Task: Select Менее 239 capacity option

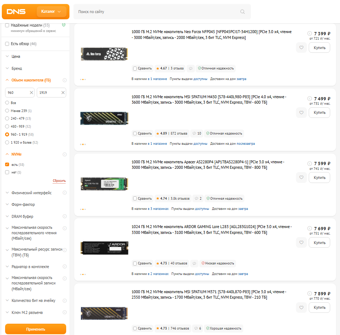Action: pos(7,111)
